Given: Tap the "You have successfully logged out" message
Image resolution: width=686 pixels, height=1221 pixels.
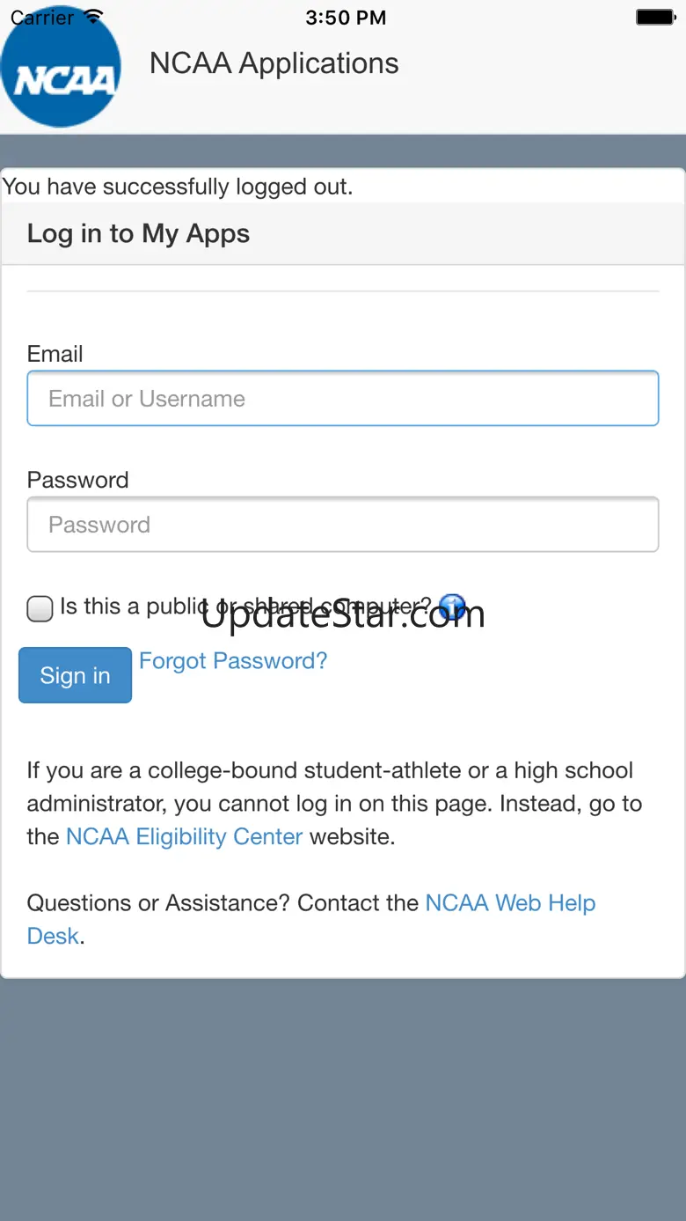Looking at the screenshot, I should tap(178, 187).
